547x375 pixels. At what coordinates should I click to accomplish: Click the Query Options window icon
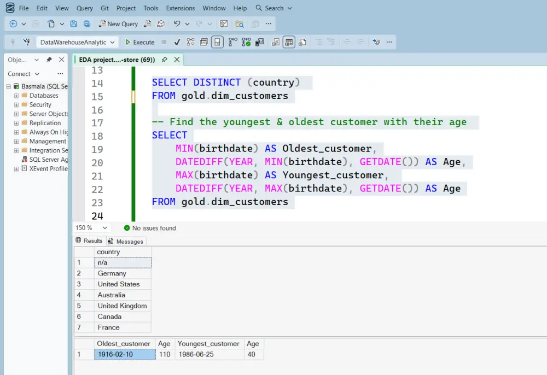click(204, 42)
